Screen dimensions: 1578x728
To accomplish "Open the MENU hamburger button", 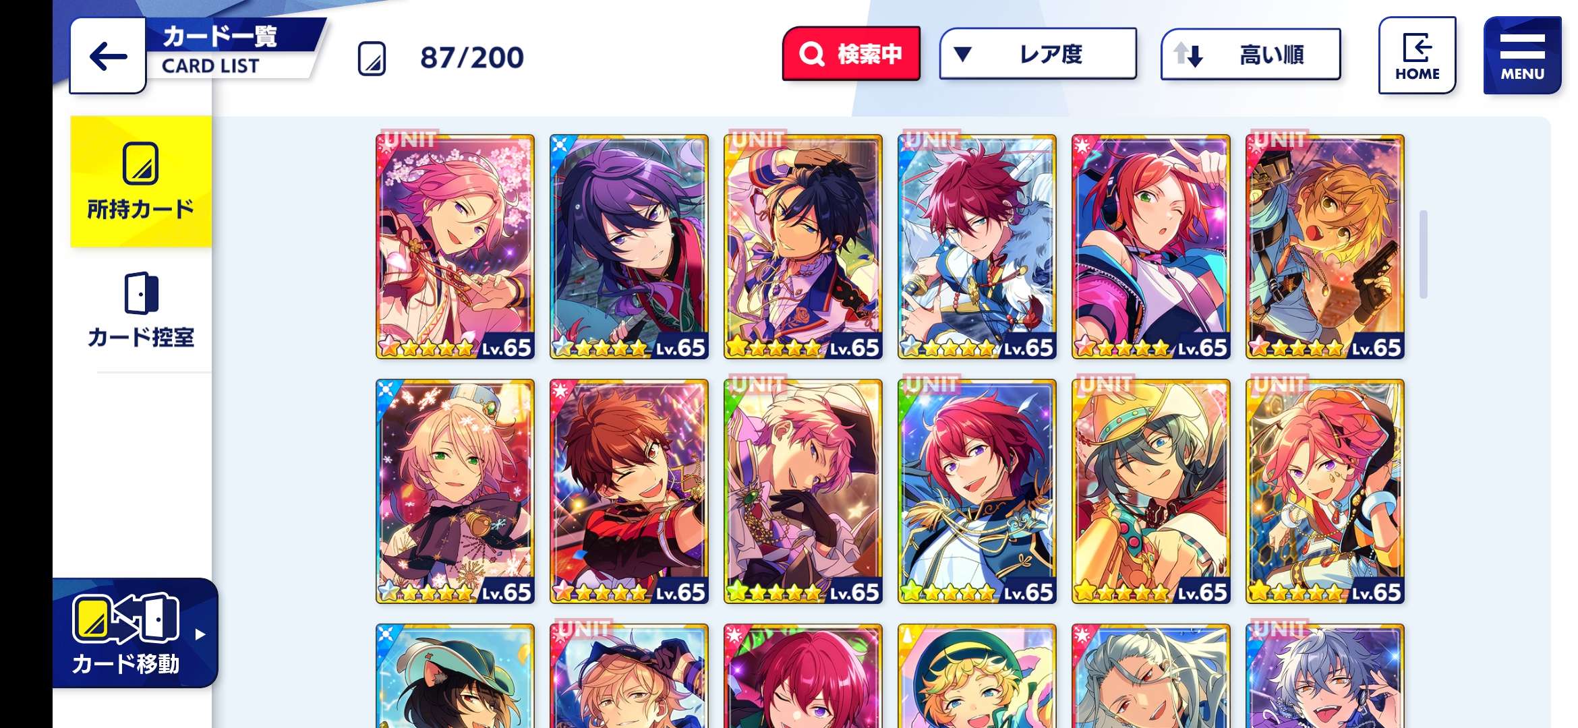I will pos(1522,55).
